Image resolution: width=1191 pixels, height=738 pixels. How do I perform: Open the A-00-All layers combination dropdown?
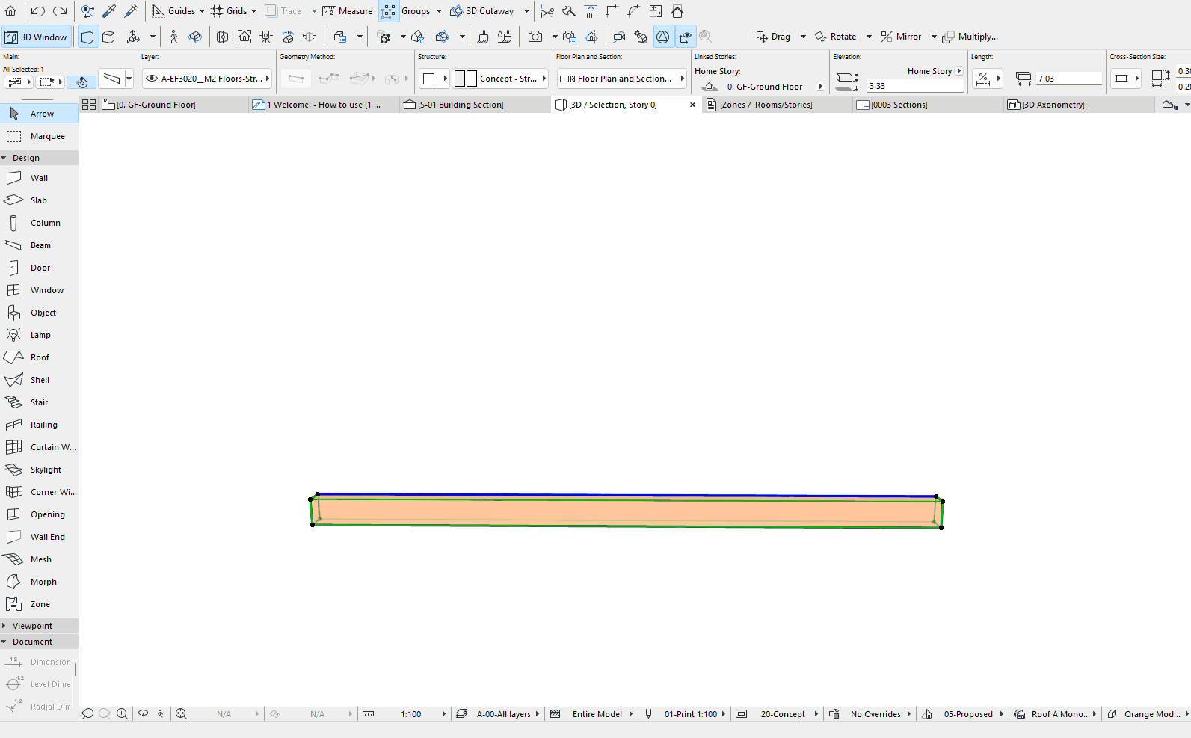pos(498,714)
